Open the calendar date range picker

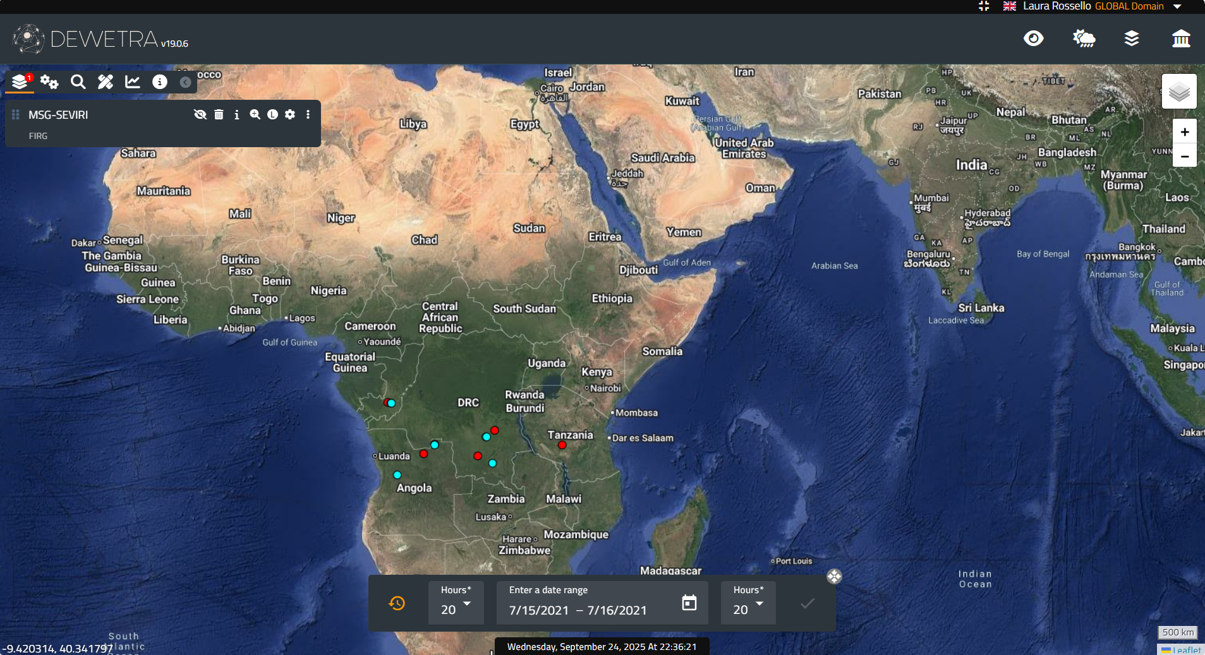(x=689, y=603)
